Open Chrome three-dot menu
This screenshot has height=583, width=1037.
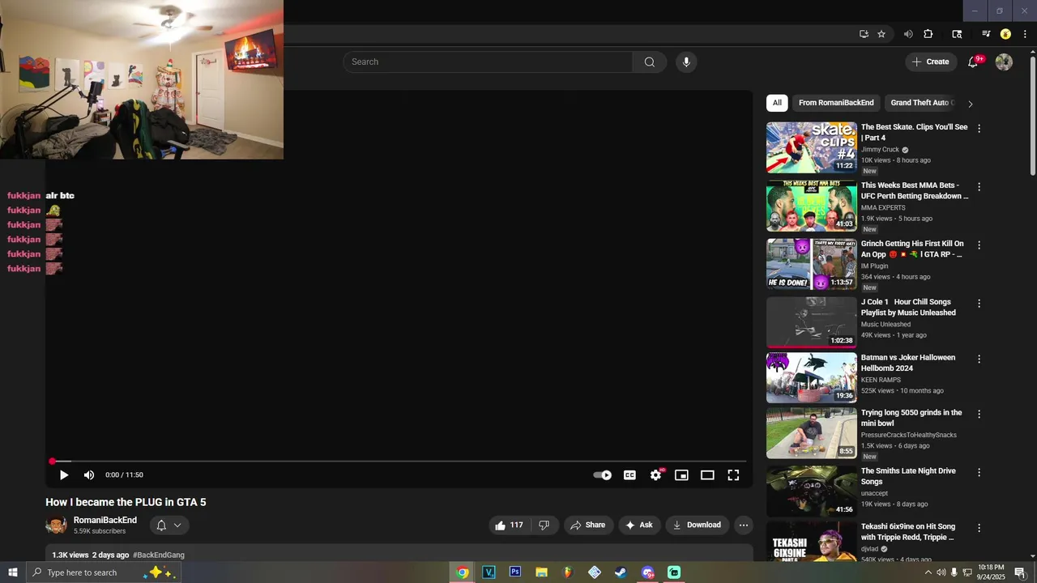click(x=1025, y=34)
